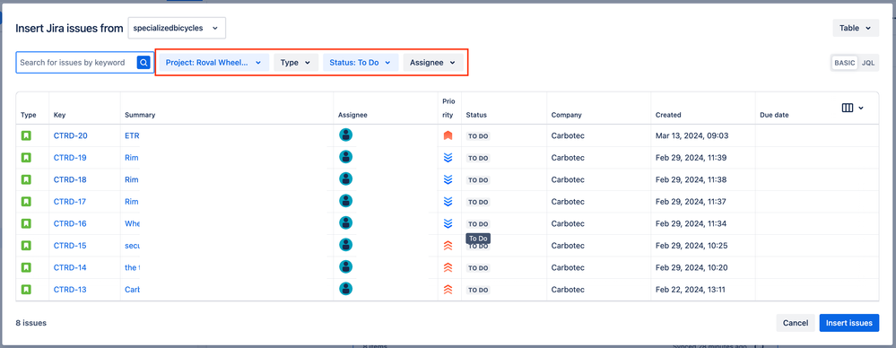
Task: Click the low priority icon for CTRD-16
Action: click(x=448, y=223)
